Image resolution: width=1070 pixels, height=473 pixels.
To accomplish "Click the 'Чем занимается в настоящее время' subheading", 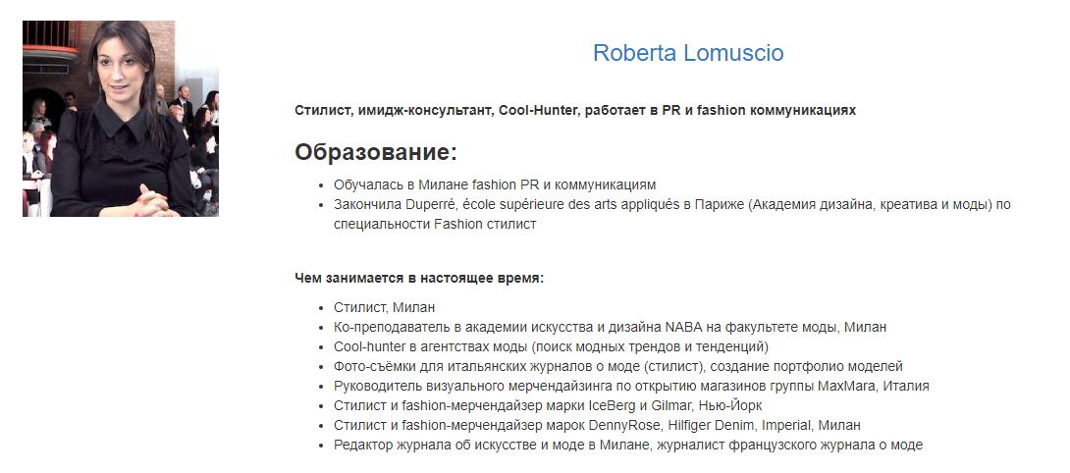I will point(419,278).
